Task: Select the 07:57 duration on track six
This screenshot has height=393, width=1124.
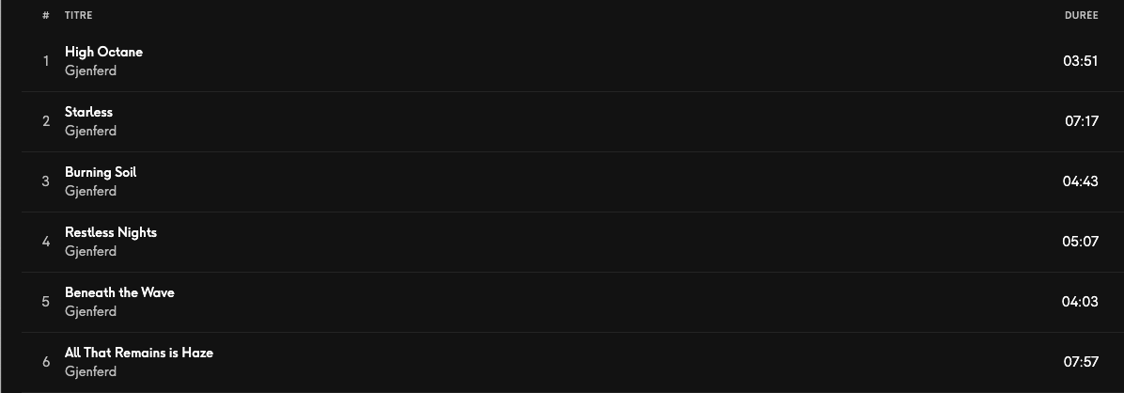Action: pyautogui.click(x=1081, y=362)
